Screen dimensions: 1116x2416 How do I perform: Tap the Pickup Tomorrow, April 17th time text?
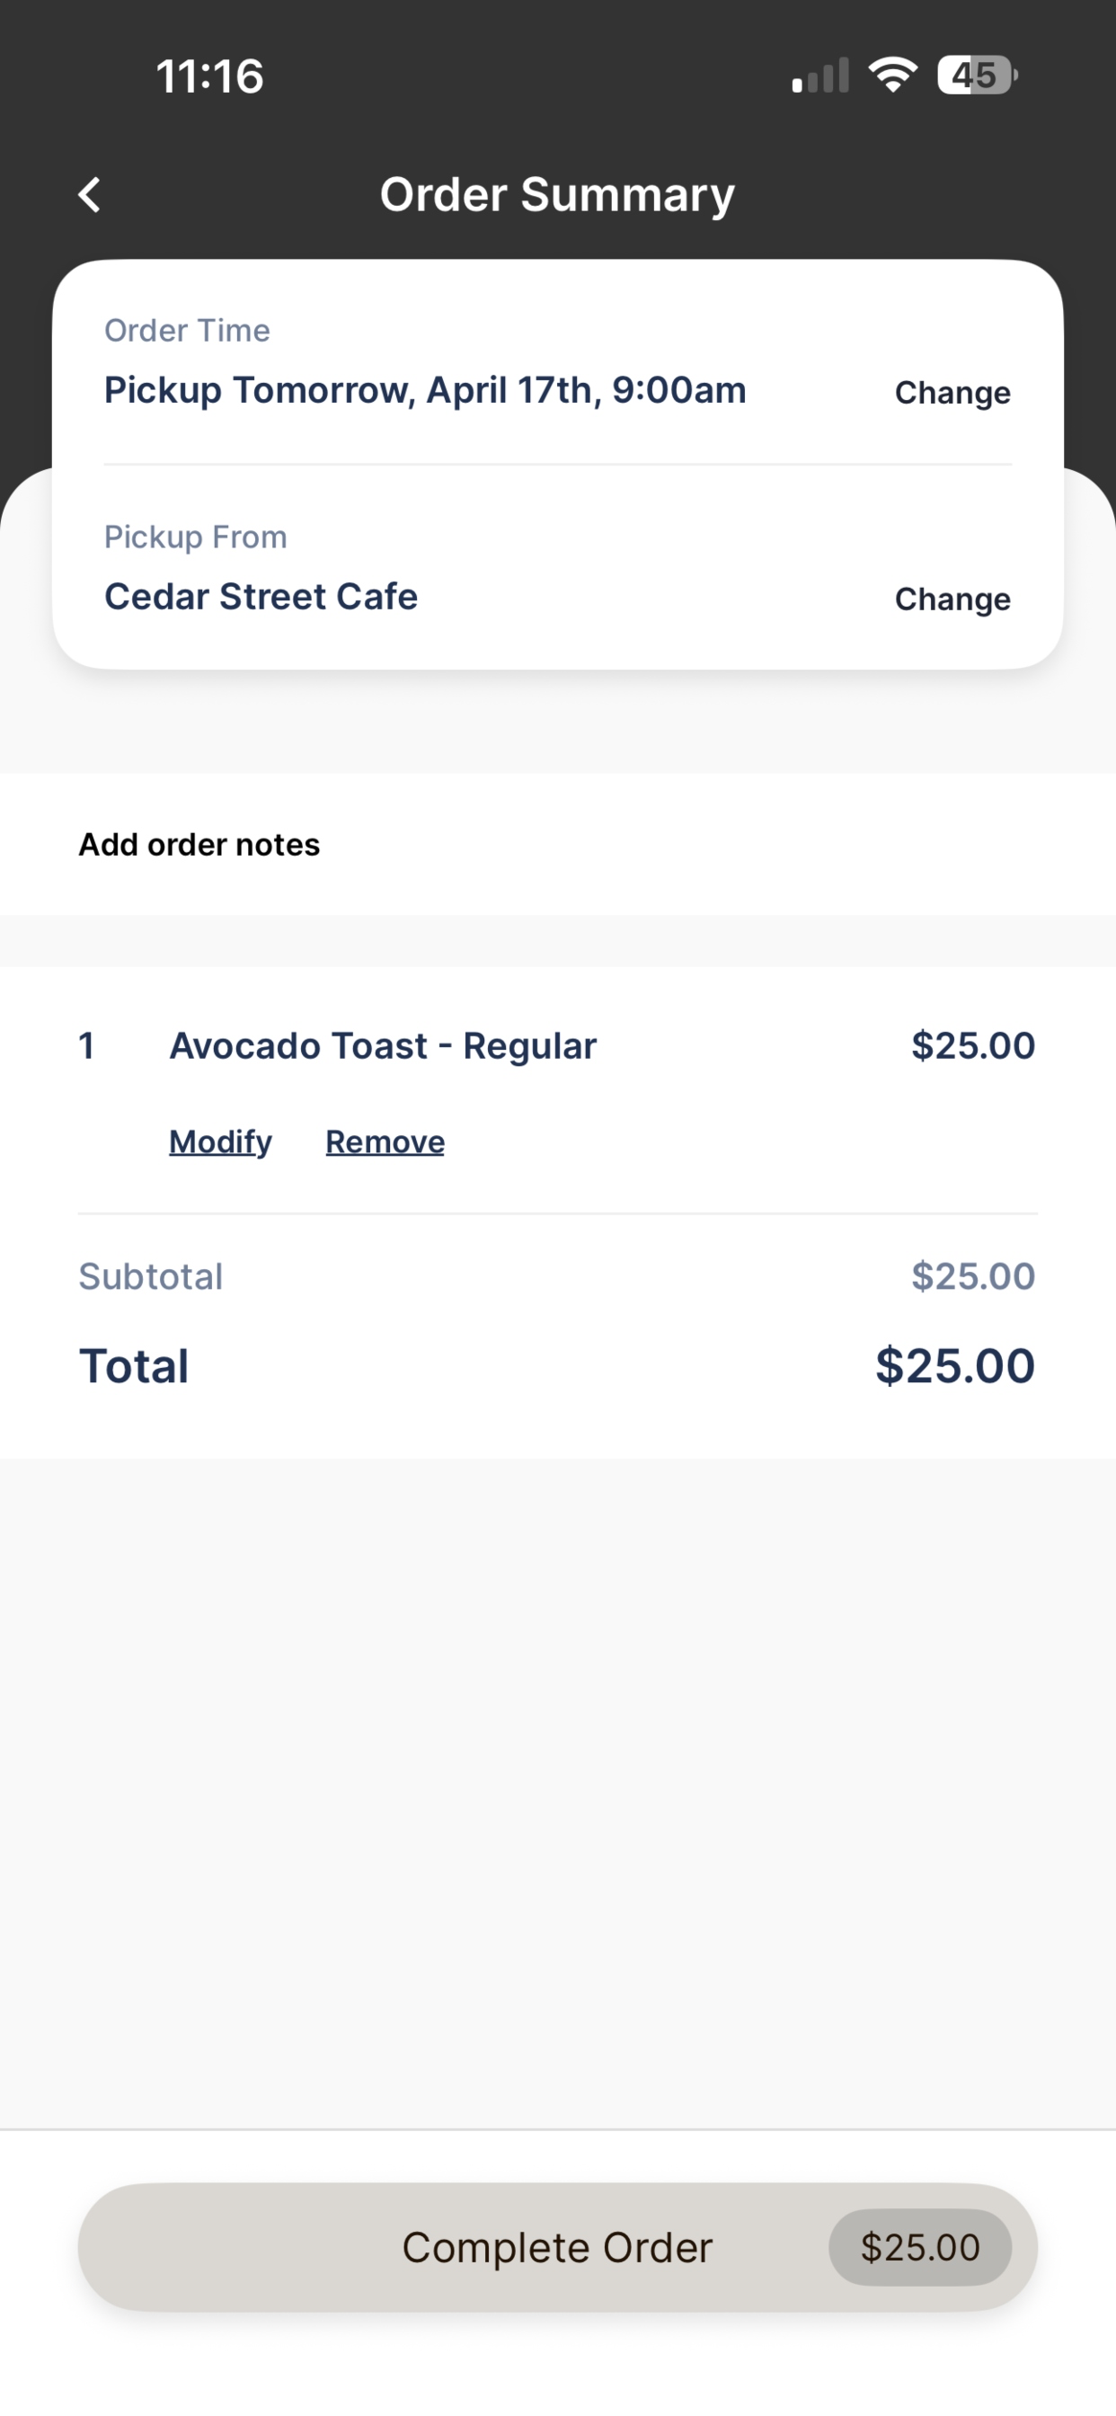coord(425,390)
